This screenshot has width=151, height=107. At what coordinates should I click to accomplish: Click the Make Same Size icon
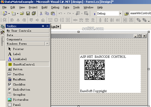68,20
